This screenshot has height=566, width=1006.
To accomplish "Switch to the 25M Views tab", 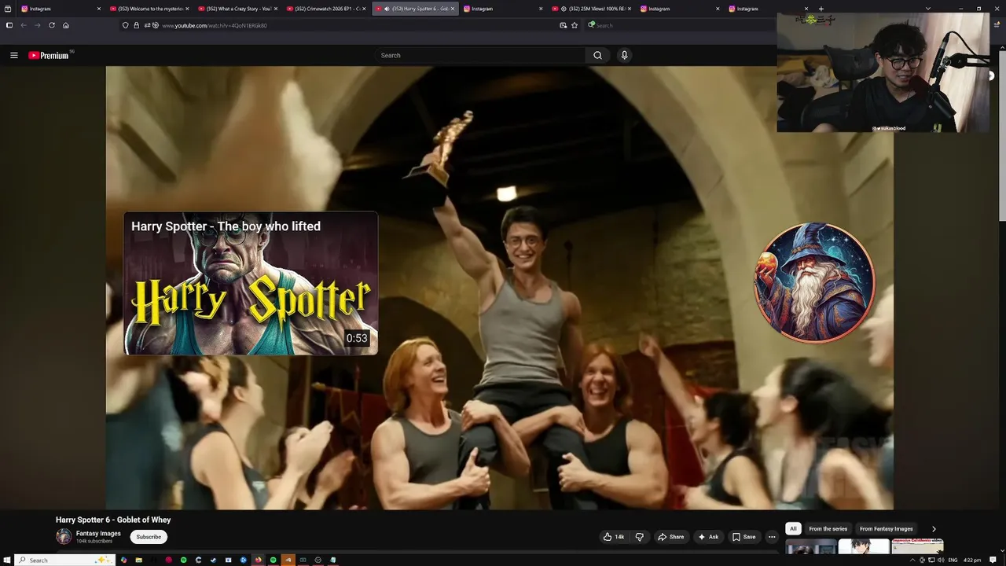I will (591, 9).
